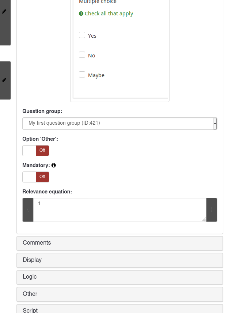
Task: Enable the Option 'Other' switch
Action: [36, 150]
